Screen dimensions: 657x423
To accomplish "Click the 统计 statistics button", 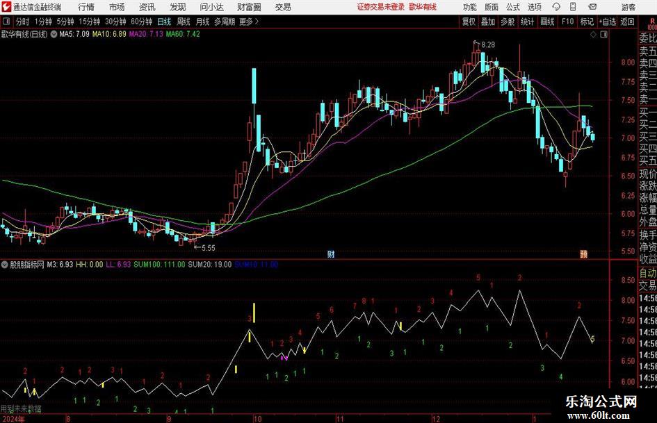I will coord(527,22).
